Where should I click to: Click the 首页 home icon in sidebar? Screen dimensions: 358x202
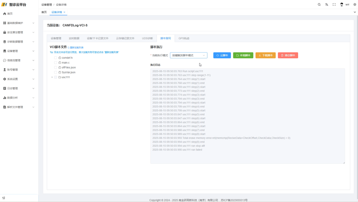pos(5,14)
